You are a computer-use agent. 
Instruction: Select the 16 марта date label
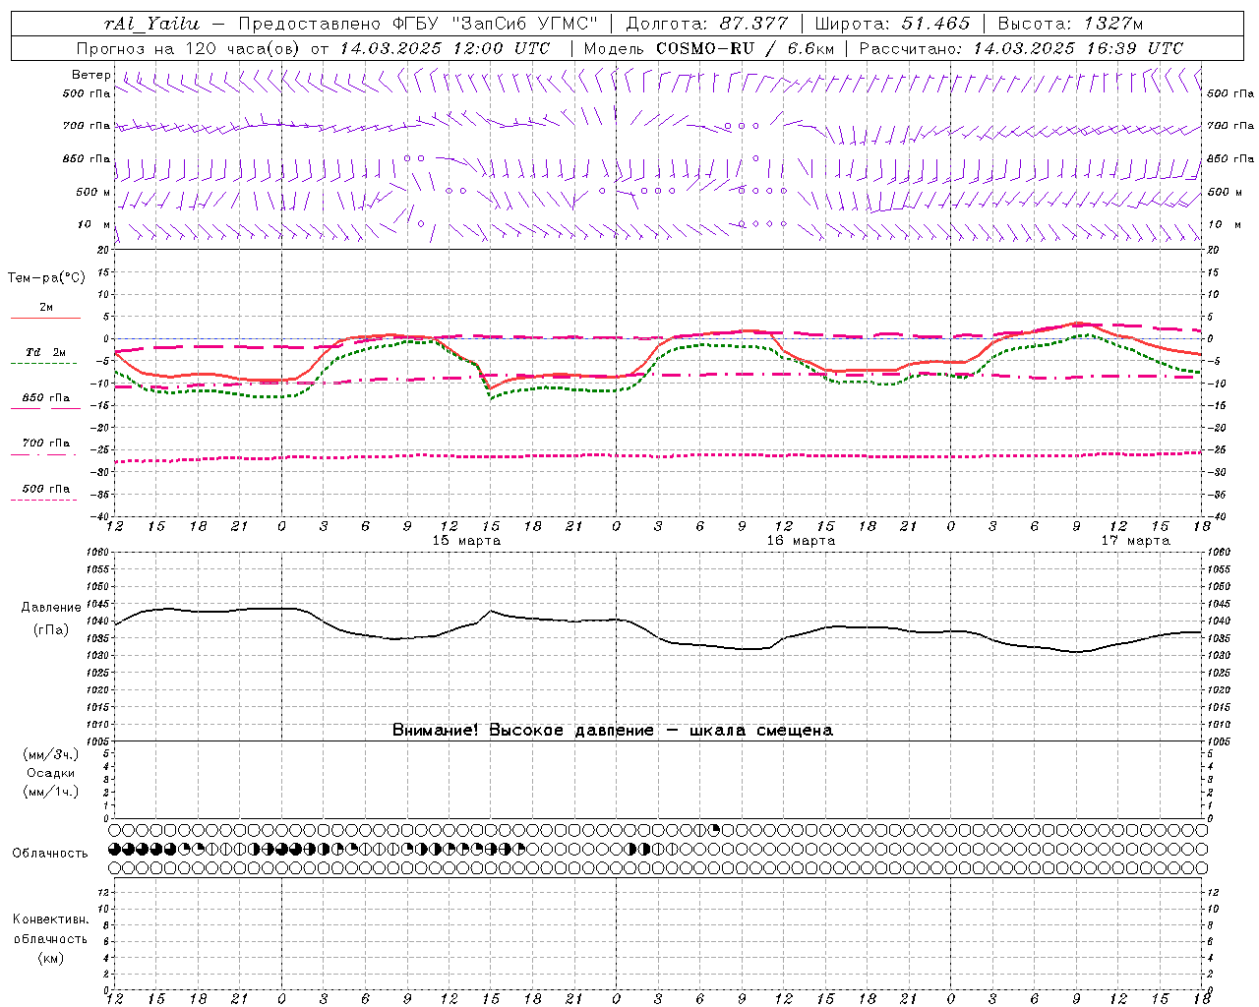click(x=801, y=541)
